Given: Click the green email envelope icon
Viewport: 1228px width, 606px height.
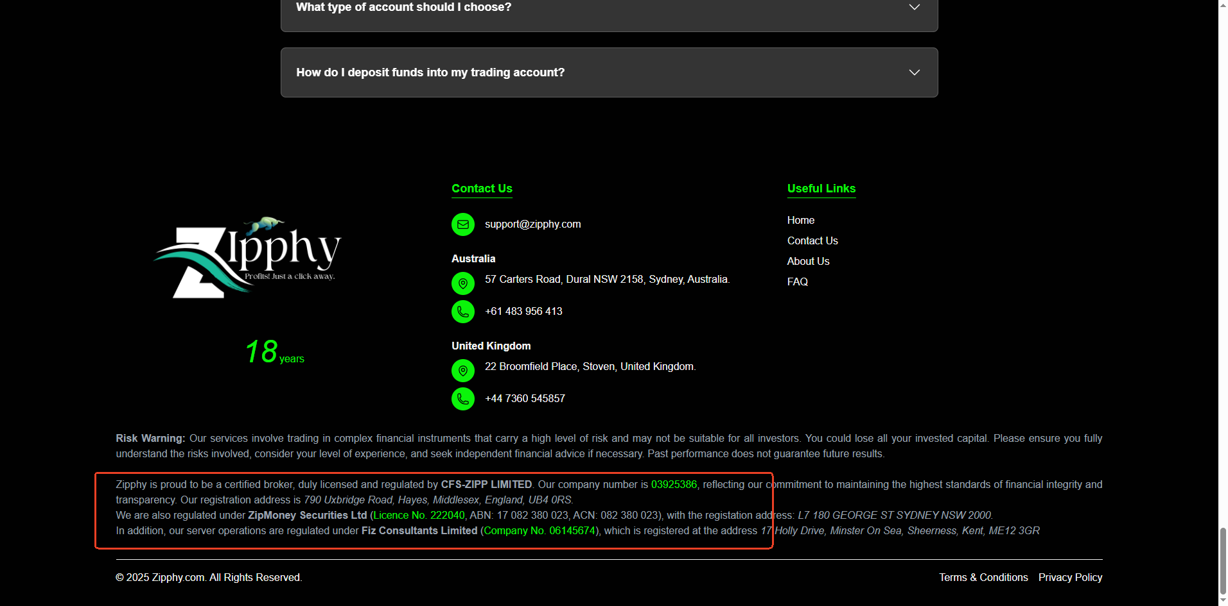Looking at the screenshot, I should tap(463, 224).
